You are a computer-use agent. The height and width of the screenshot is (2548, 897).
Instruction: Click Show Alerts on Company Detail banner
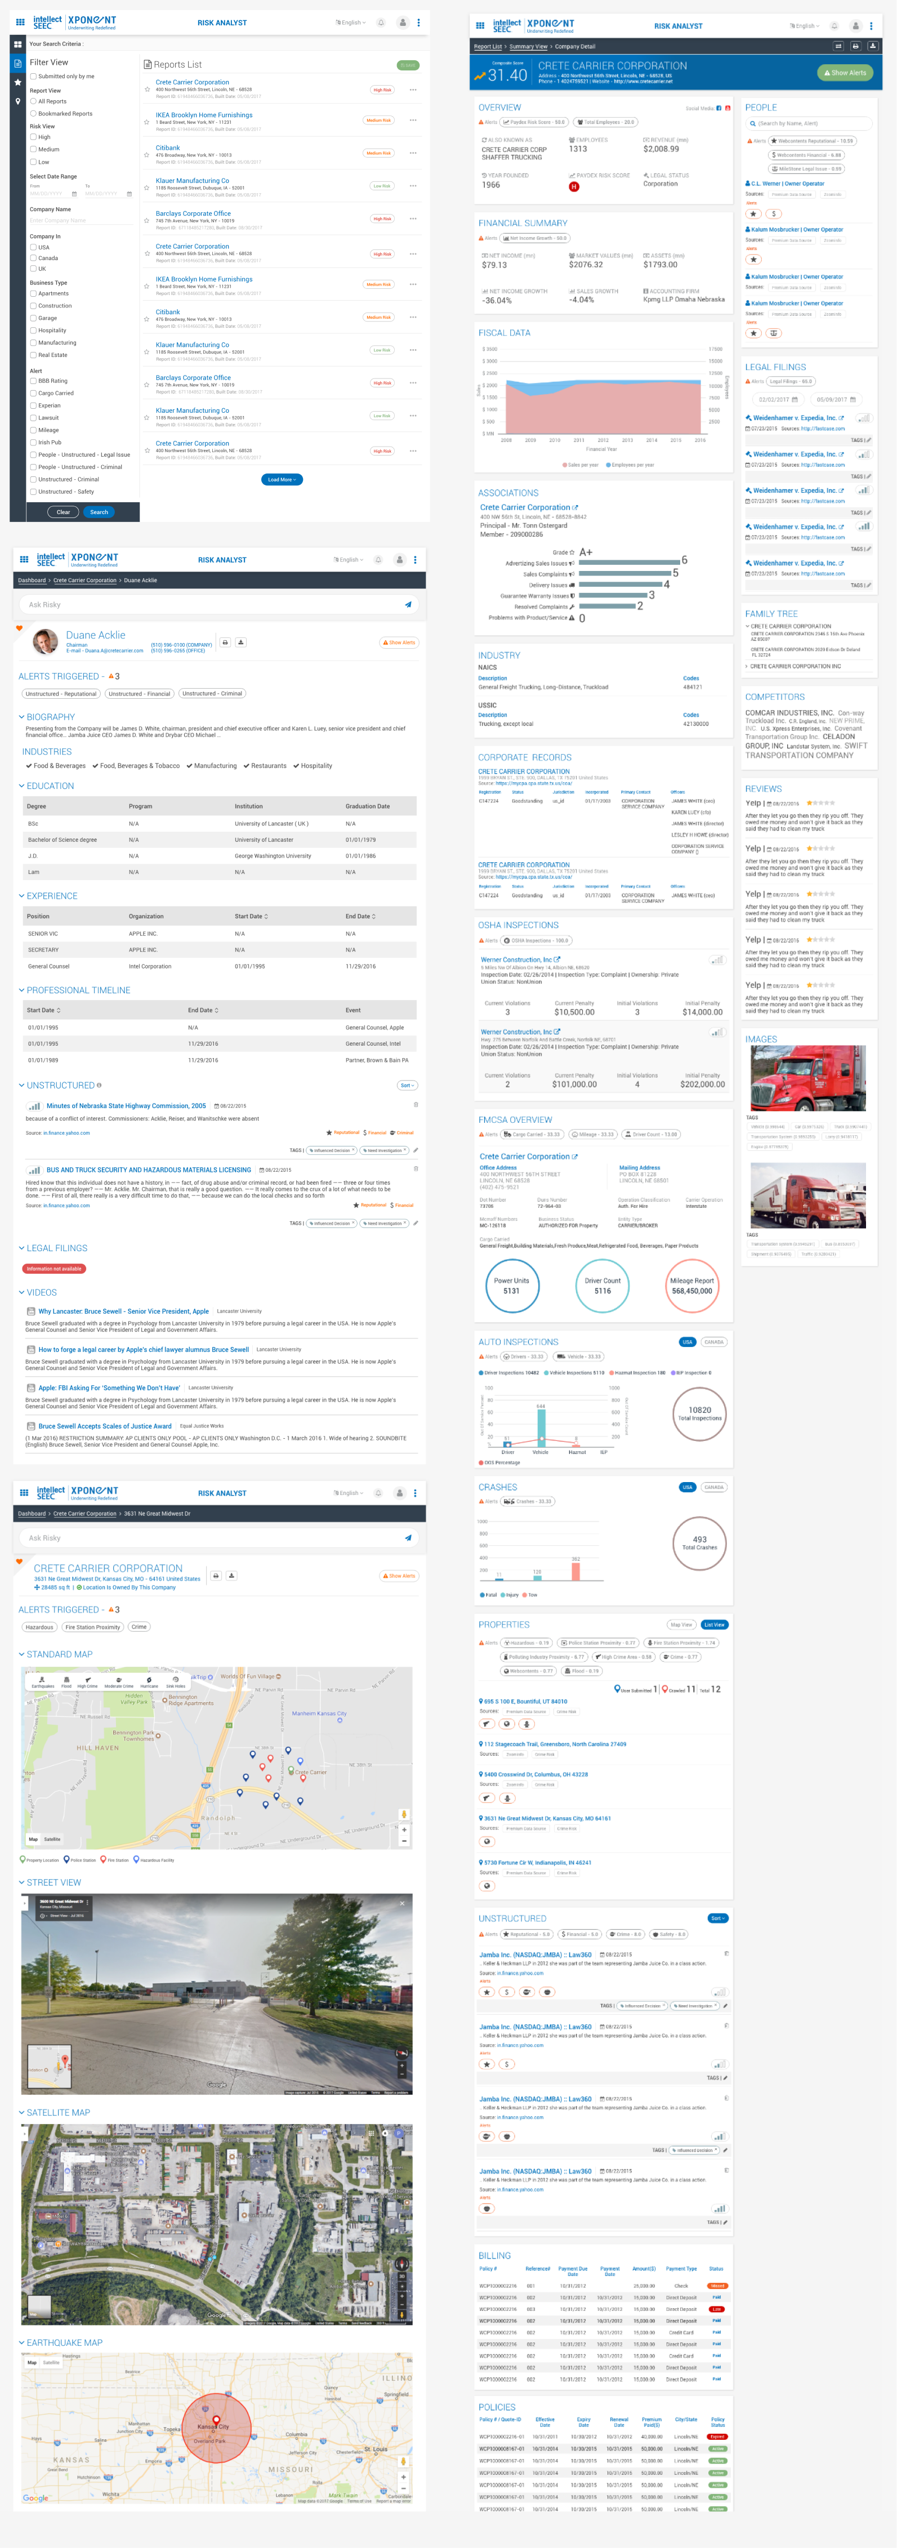845,72
